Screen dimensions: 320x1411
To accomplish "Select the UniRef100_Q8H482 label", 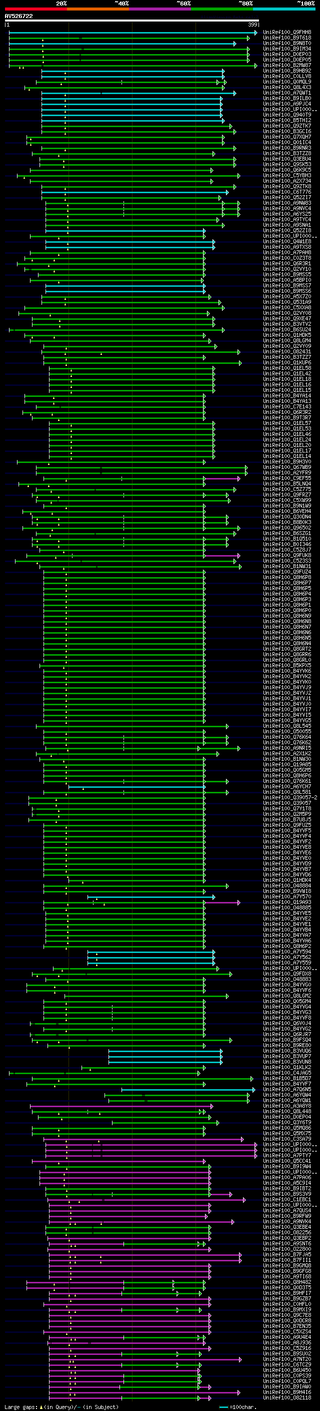I will [287, 1282].
